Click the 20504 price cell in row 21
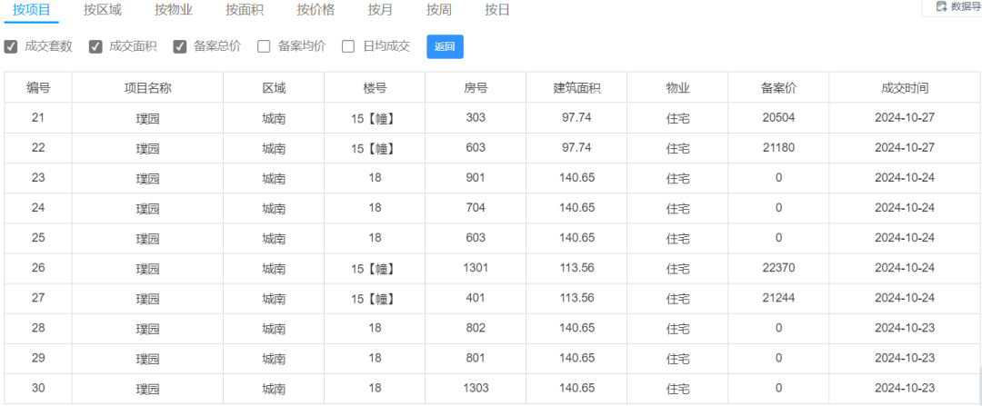 (x=778, y=117)
